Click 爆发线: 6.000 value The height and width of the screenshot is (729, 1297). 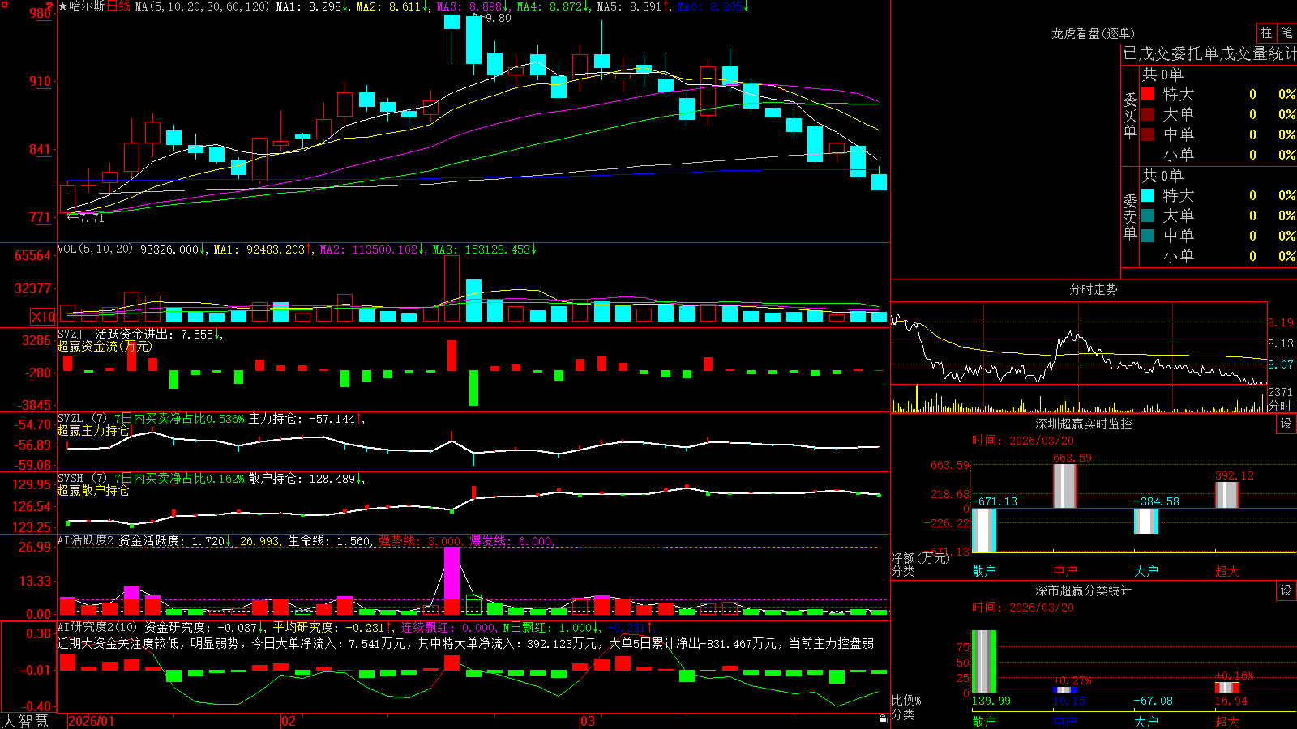[x=511, y=541]
